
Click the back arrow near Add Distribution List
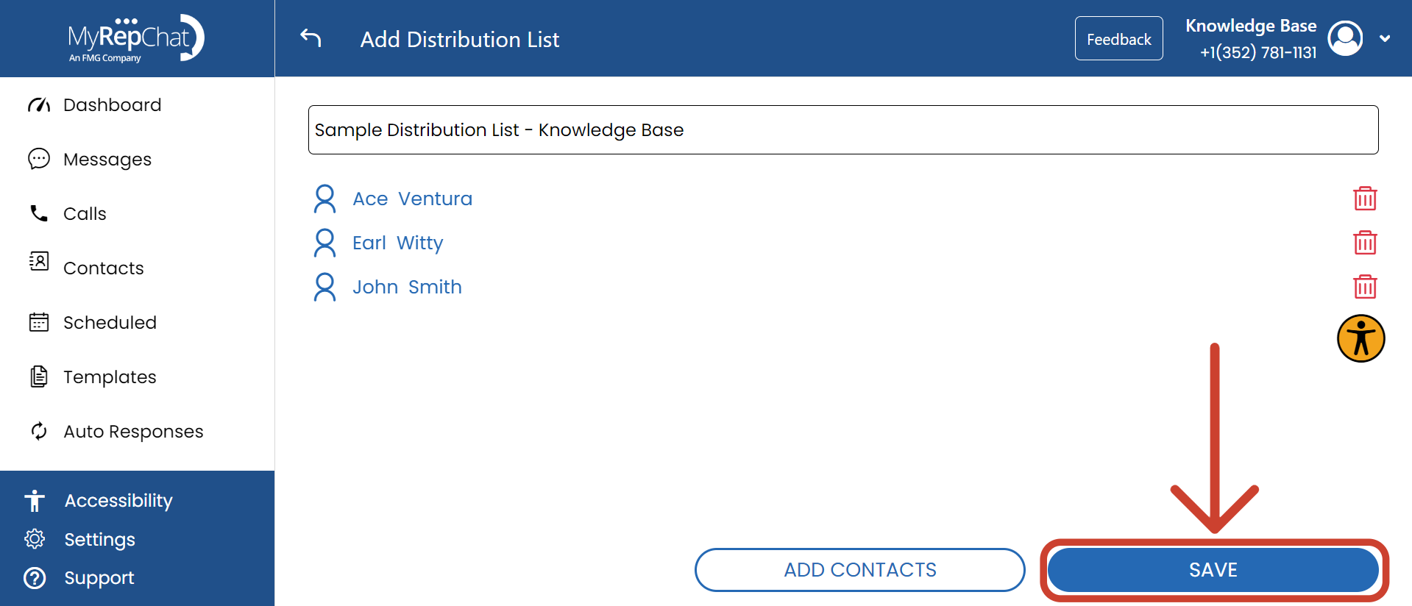coord(310,38)
